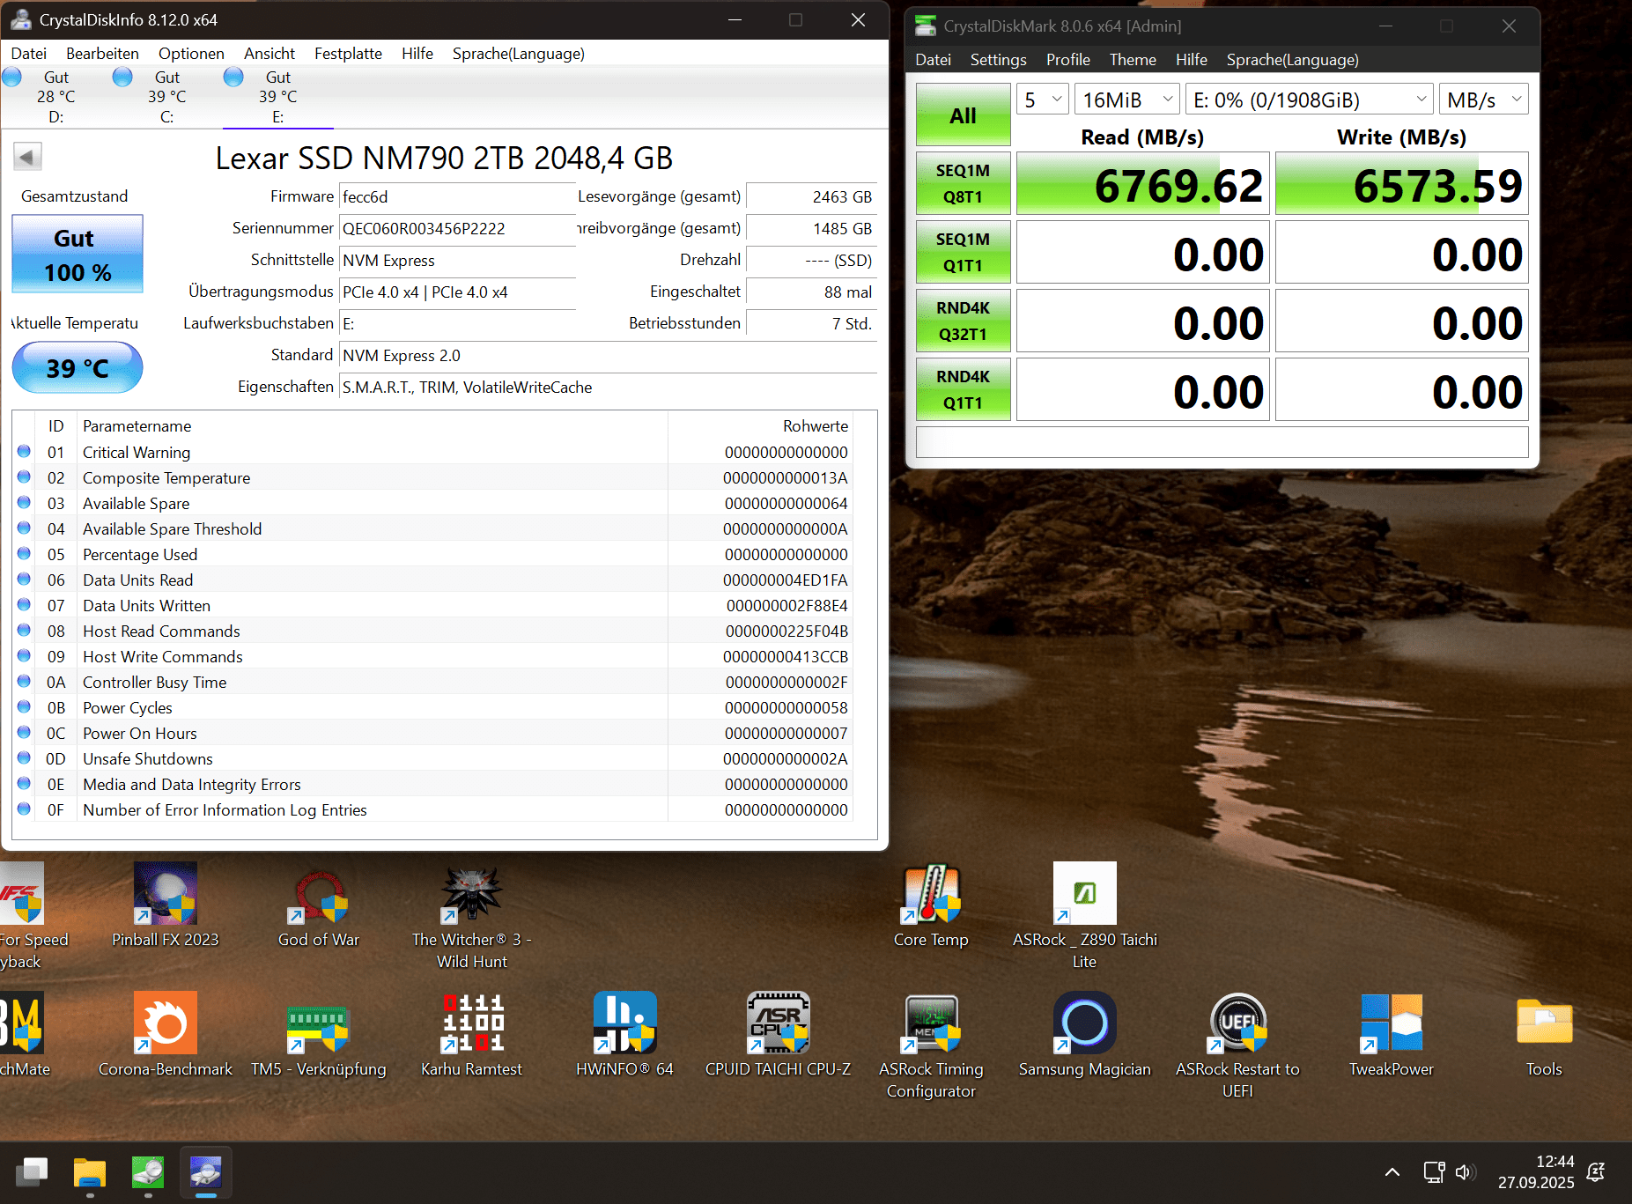Select the Power On Hours row

[x=433, y=733]
